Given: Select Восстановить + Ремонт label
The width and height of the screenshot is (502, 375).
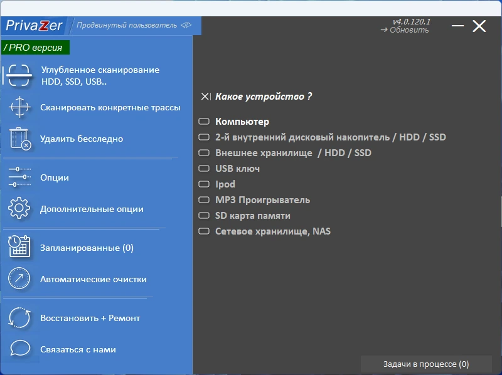Looking at the screenshot, I should pyautogui.click(x=90, y=318).
